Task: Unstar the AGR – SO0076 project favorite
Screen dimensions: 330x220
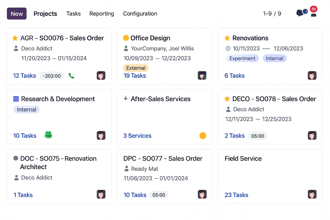Action: coord(15,38)
